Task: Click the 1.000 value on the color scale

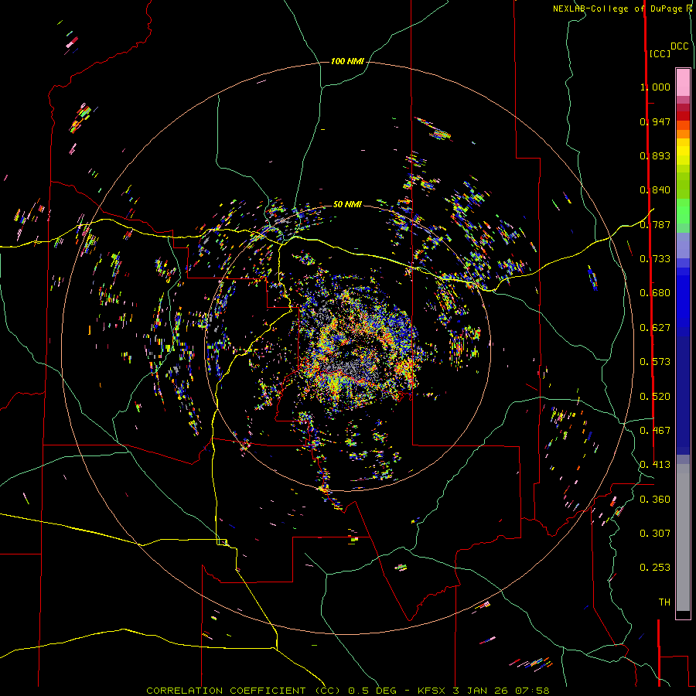Action: pyautogui.click(x=655, y=87)
